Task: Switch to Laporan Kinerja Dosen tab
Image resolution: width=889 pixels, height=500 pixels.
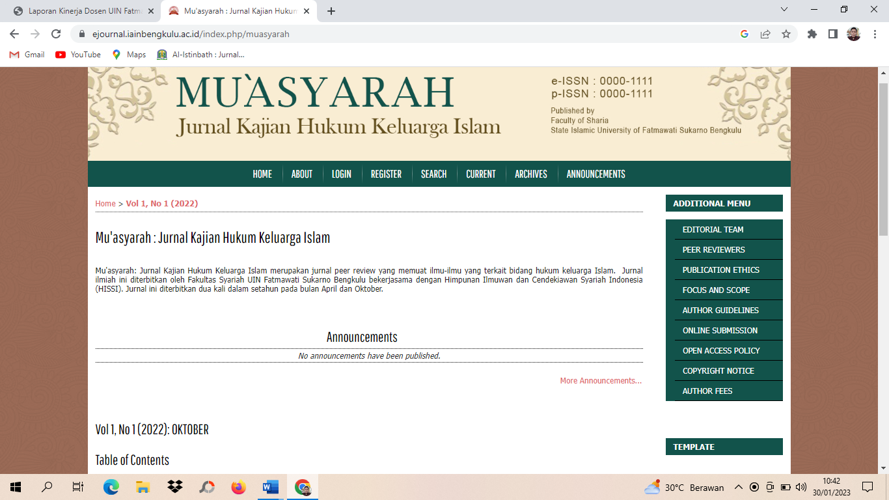Action: (x=85, y=11)
